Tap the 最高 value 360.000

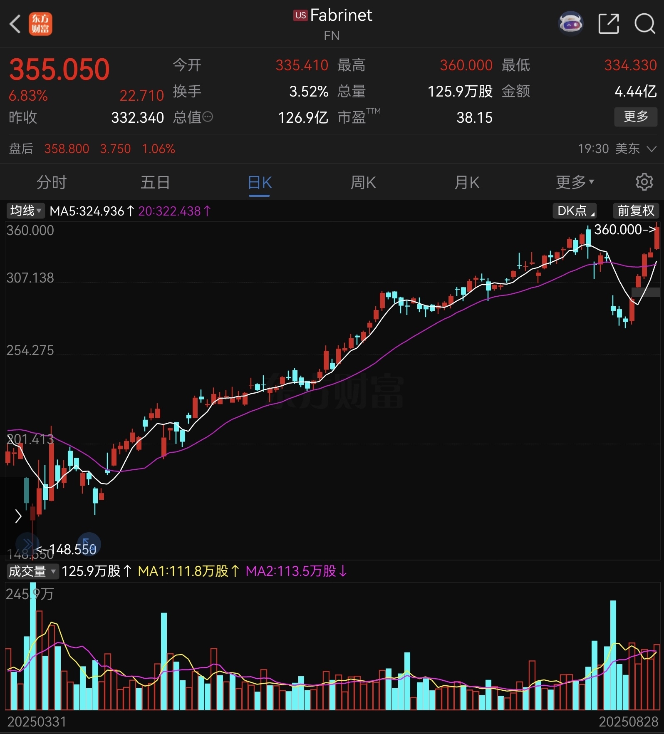pyautogui.click(x=466, y=65)
